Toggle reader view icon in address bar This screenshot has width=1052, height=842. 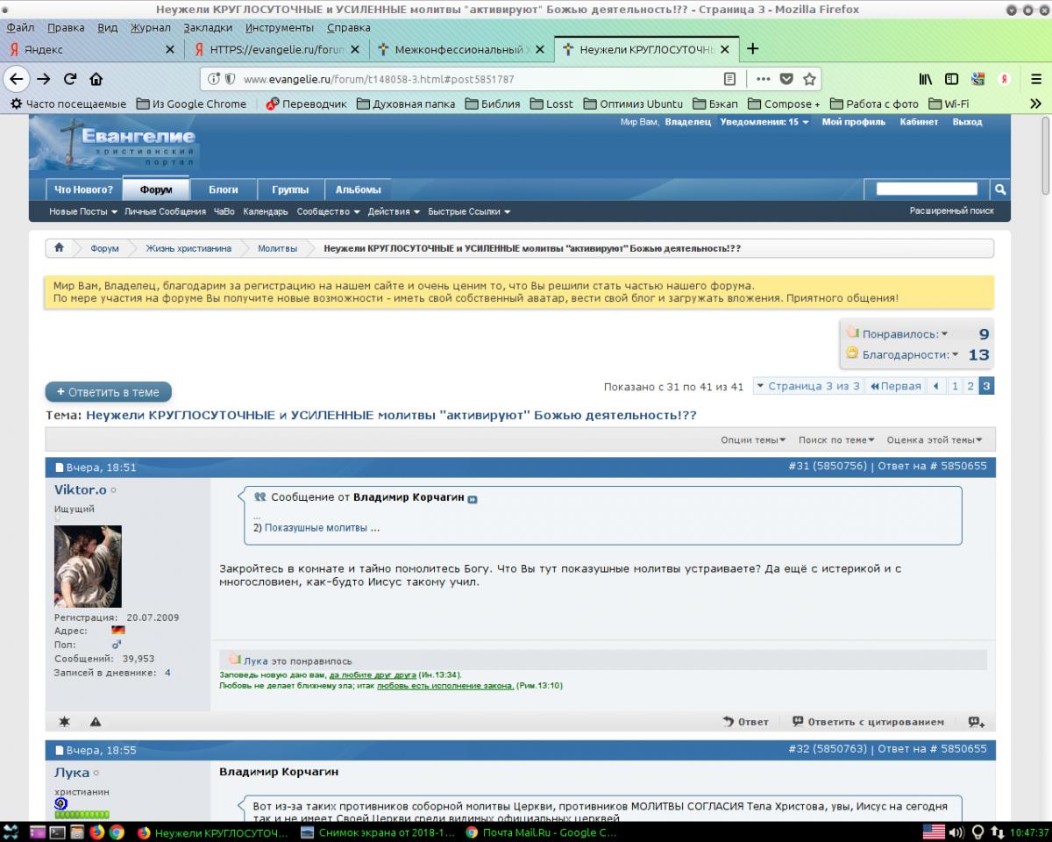(729, 79)
